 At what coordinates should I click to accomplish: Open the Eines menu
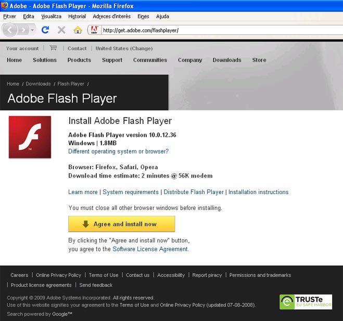143,17
